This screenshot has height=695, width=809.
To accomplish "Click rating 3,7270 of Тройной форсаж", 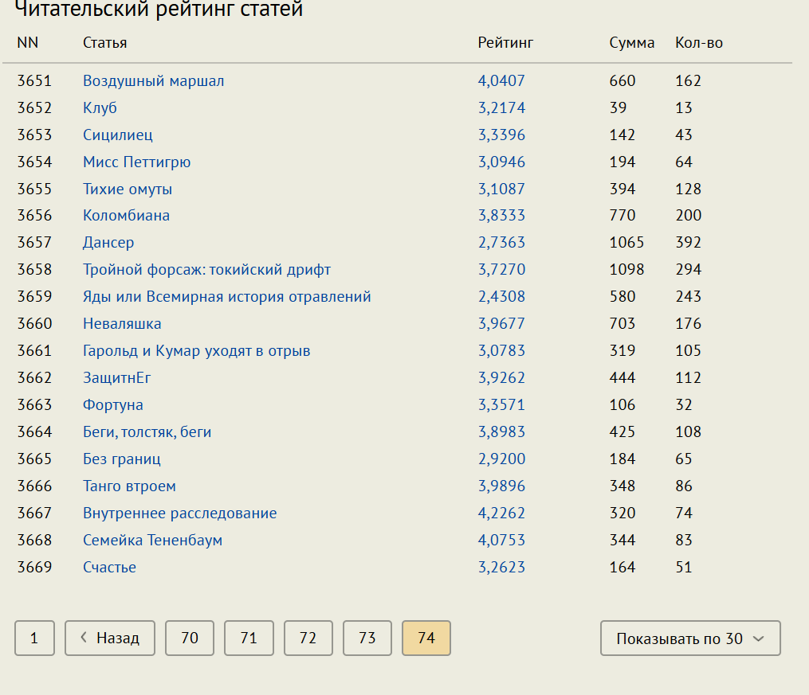I will [x=501, y=269].
